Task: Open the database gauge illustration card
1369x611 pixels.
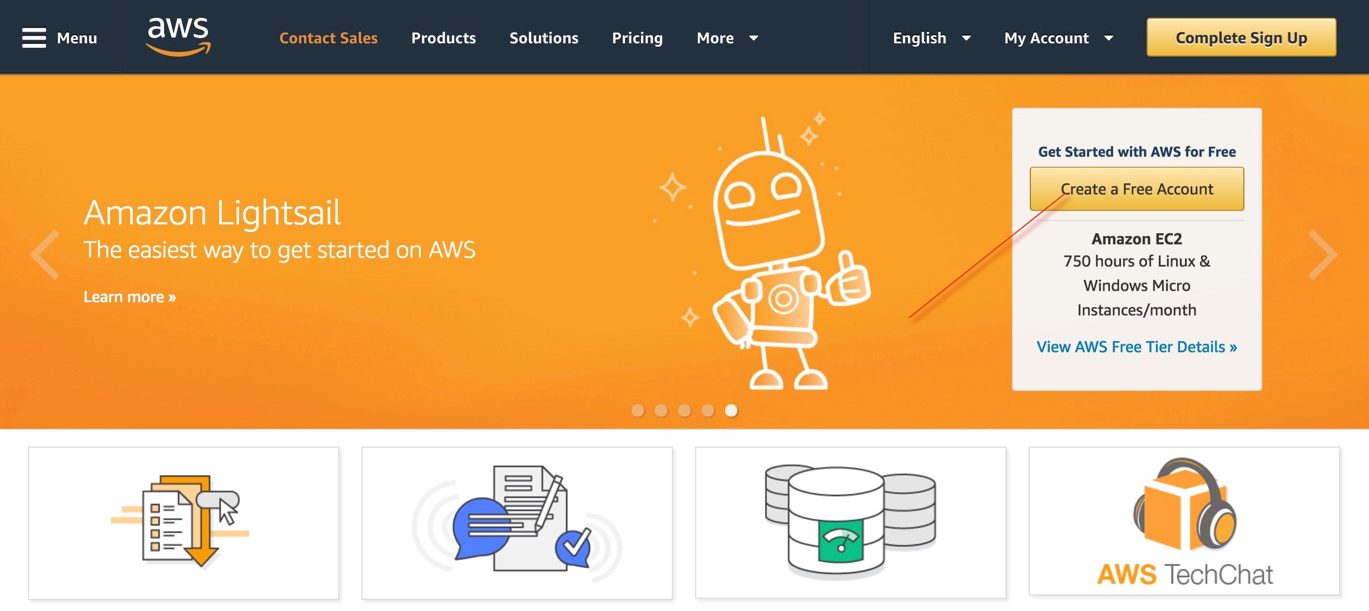Action: pyautogui.click(x=850, y=522)
